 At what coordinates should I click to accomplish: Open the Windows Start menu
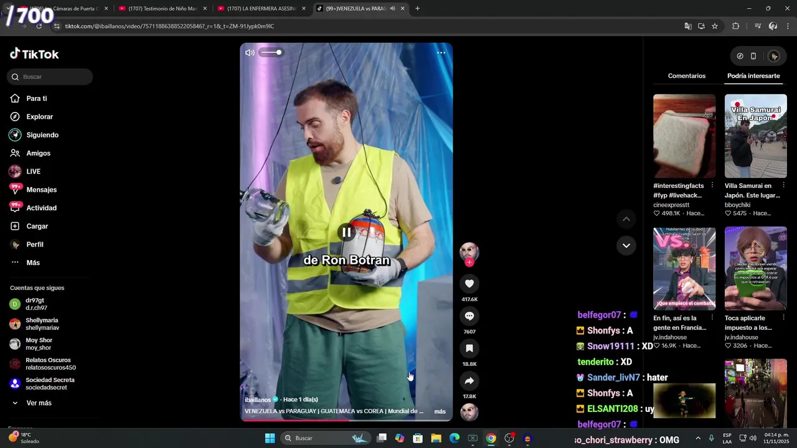pyautogui.click(x=270, y=438)
